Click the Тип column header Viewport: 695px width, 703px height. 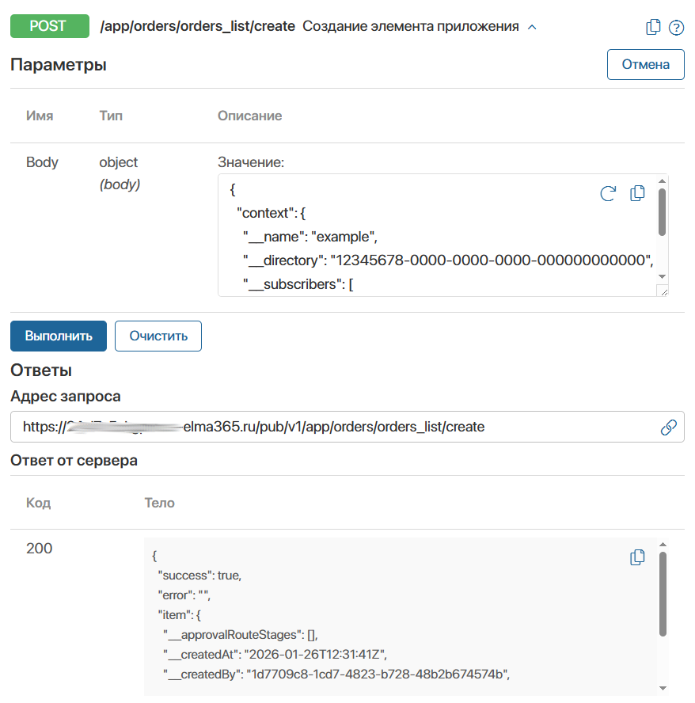[111, 116]
